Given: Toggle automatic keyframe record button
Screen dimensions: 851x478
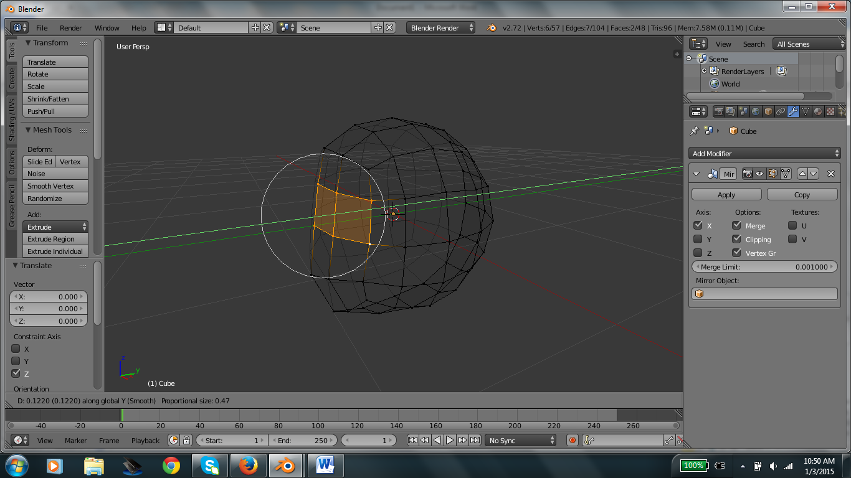Looking at the screenshot, I should pyautogui.click(x=573, y=440).
